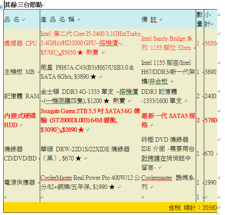Click the red star after $5650

(x=80, y=52)
